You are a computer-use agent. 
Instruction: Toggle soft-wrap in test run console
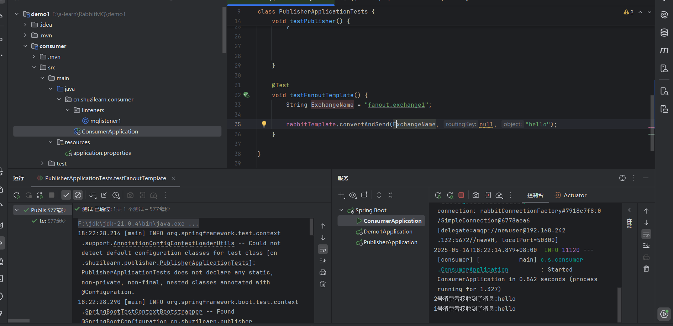pyautogui.click(x=323, y=249)
